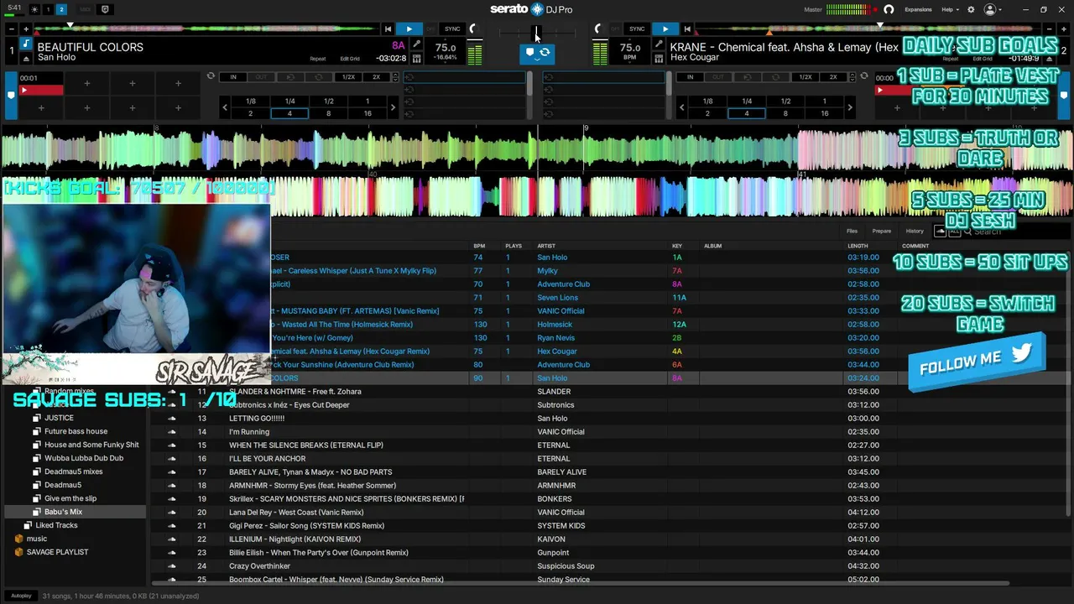Sort library by BPM column
Screen dimensions: 1074x604
pyautogui.click(x=479, y=246)
